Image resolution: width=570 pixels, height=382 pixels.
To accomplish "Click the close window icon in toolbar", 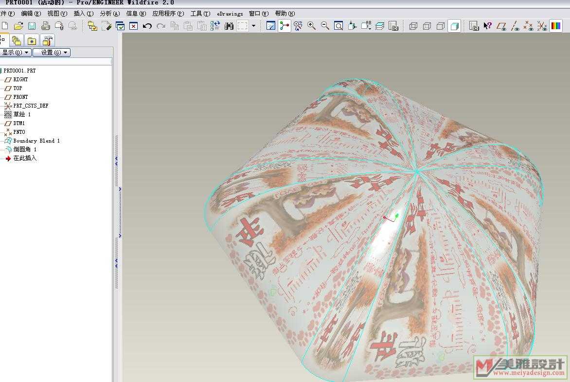I will tap(133, 26).
